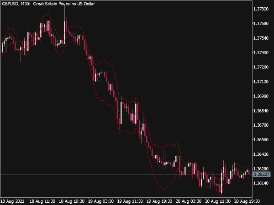Click the 1.37400 price scale label

(261, 52)
